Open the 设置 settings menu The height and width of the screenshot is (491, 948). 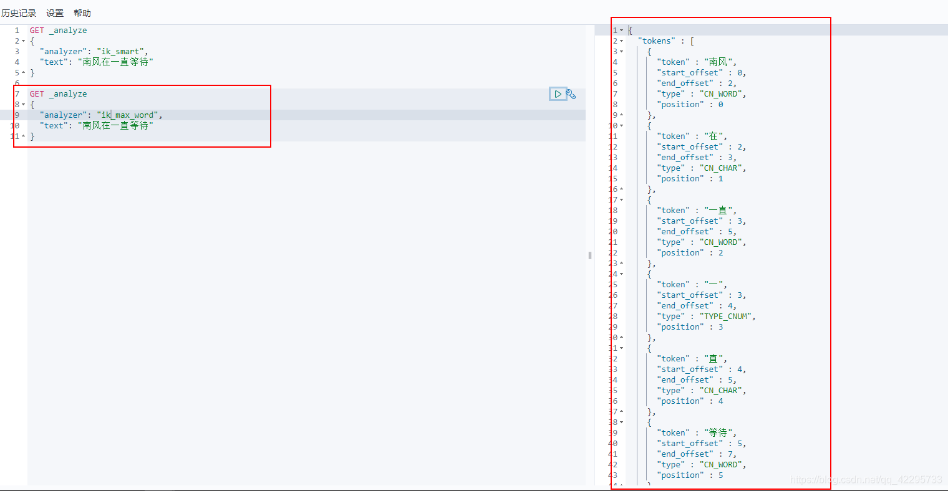(x=55, y=13)
